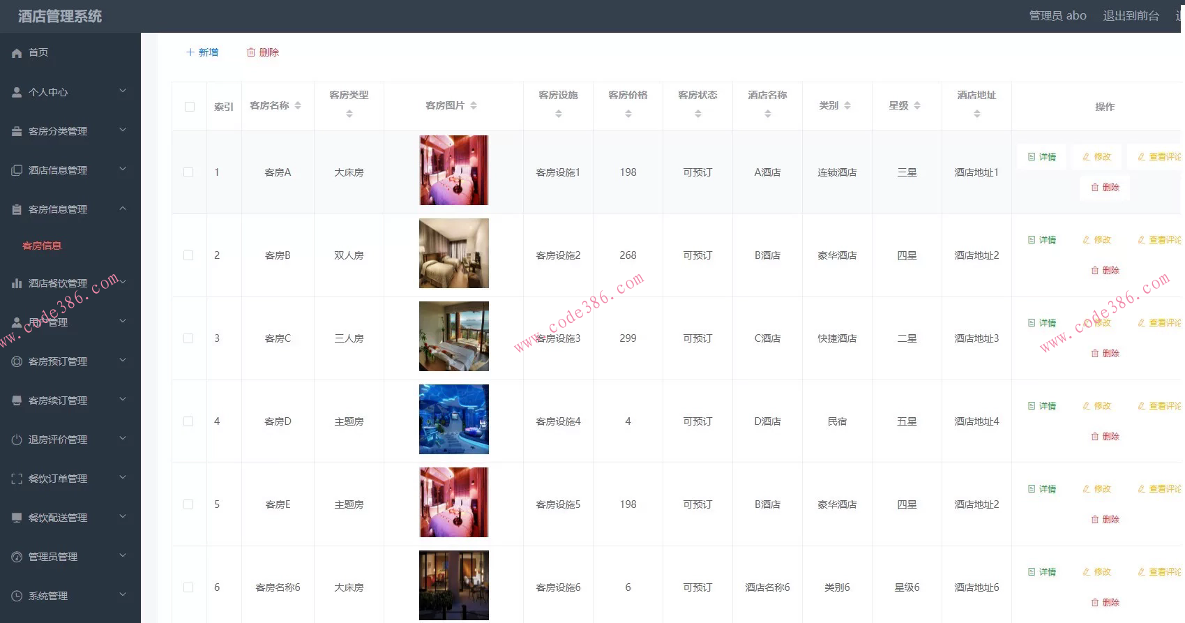Image resolution: width=1185 pixels, height=623 pixels.
Task: Delete the 客房D row
Action: click(1105, 437)
